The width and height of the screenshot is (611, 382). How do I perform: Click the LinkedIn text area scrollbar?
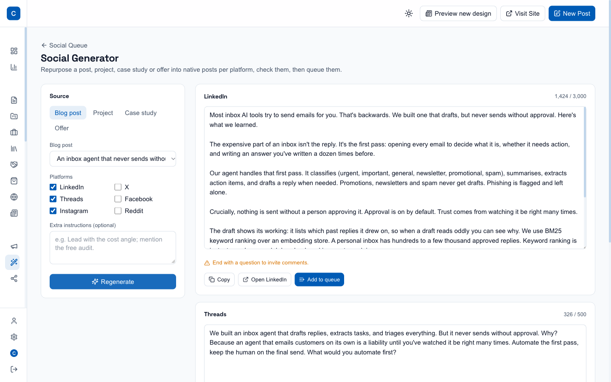tap(585, 152)
